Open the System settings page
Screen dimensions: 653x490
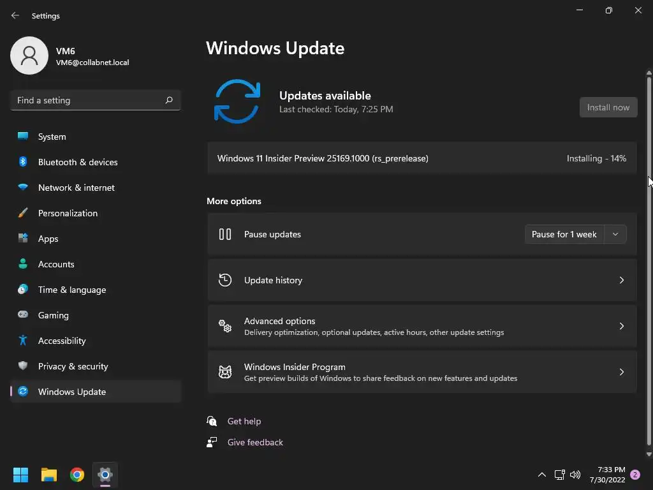96,137
